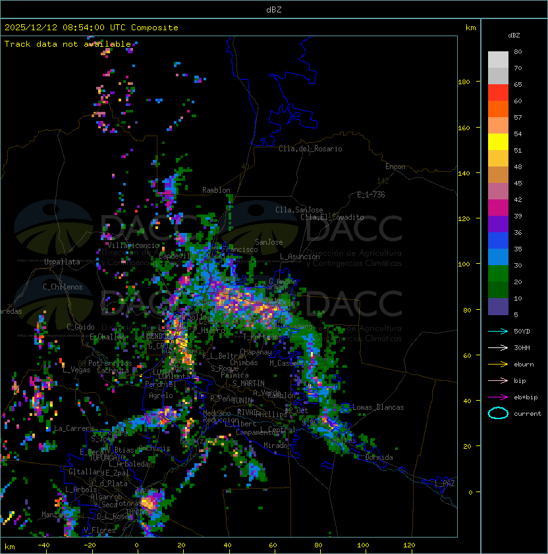Click the '30HM' legend label
548x554 pixels.
[522, 347]
